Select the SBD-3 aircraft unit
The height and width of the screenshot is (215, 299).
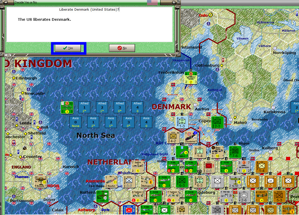pyautogui.click(x=182, y=152)
